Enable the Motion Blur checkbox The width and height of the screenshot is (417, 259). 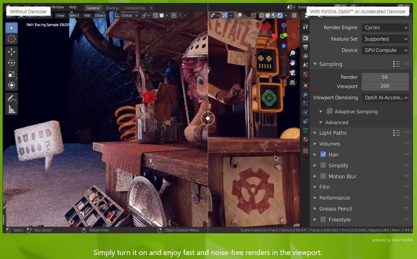[323, 176]
